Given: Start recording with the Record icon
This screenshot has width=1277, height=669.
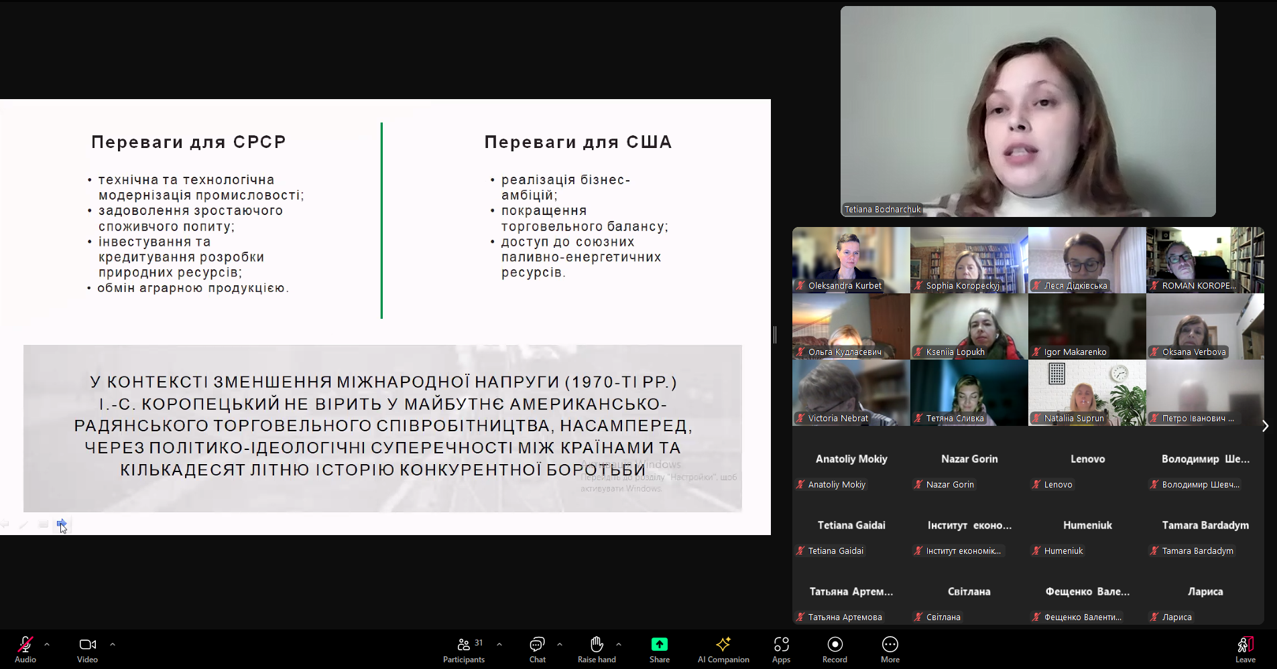Looking at the screenshot, I should click(835, 644).
